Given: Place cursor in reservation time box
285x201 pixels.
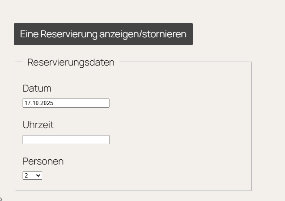Looking at the screenshot, I should click(x=66, y=140).
